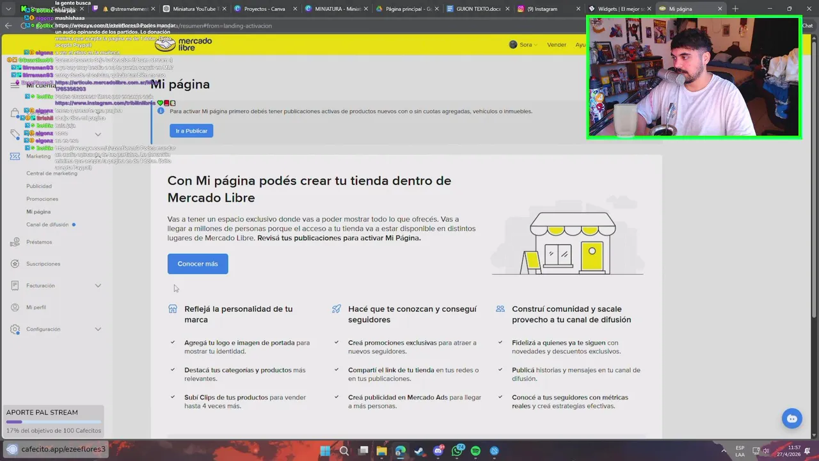Click the Marketing megaphone sidebar icon
Screen dimensions: 819x461
click(x=15, y=156)
